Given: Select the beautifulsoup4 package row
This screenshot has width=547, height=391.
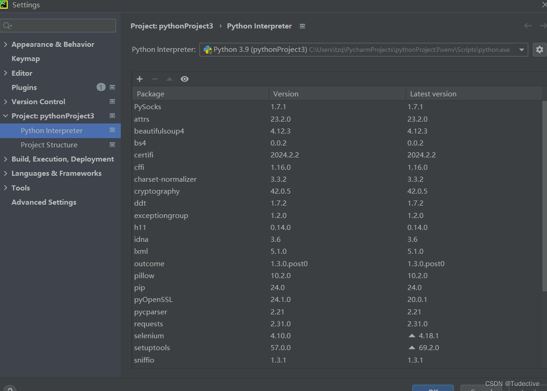Looking at the screenshot, I should coord(337,131).
